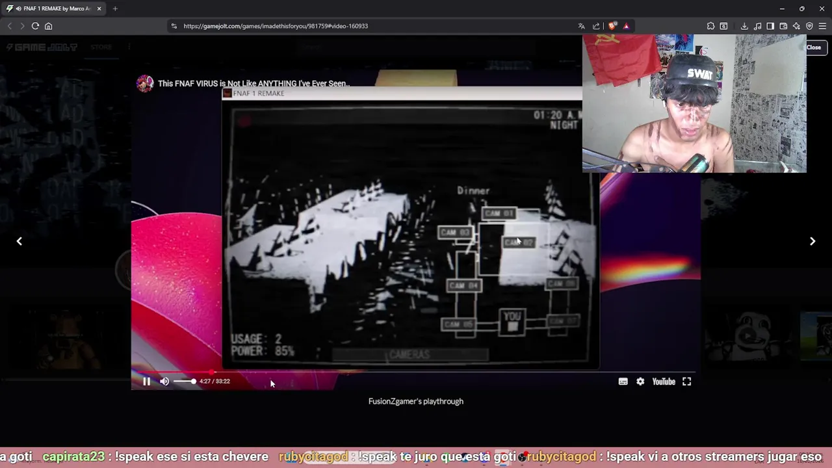This screenshot has width=832, height=468.
Task: Enter fullscreen video mode
Action: click(x=686, y=382)
